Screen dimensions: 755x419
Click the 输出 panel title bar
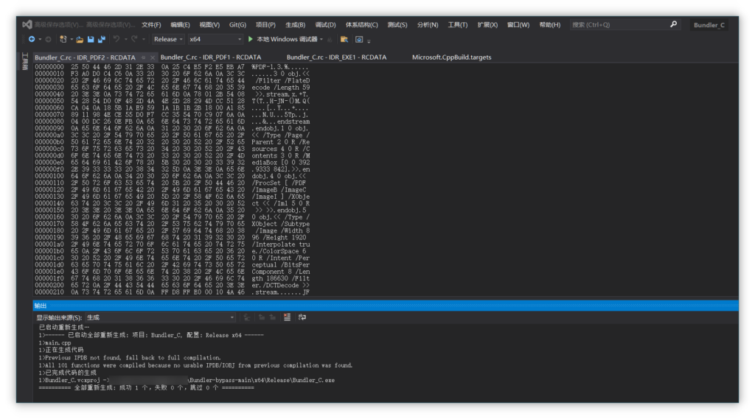(x=385, y=306)
